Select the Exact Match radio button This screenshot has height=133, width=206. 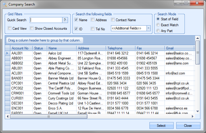point(158,25)
